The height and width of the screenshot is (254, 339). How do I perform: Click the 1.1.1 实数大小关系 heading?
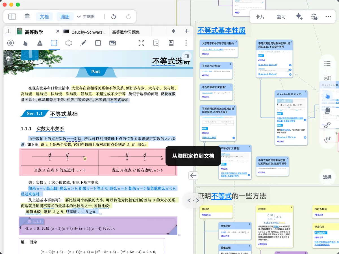(42, 129)
